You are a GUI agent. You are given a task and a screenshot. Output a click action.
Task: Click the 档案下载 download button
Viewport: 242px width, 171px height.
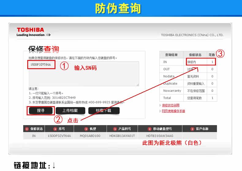pyautogui.click(x=104, y=111)
